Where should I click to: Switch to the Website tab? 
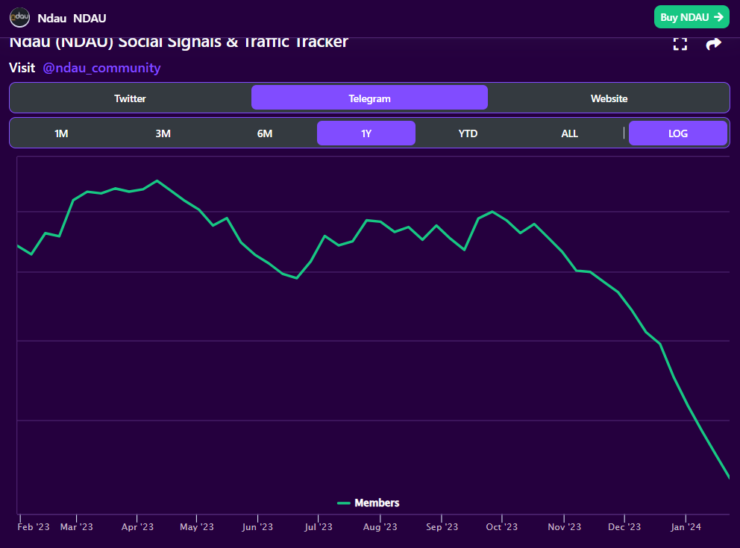[609, 98]
